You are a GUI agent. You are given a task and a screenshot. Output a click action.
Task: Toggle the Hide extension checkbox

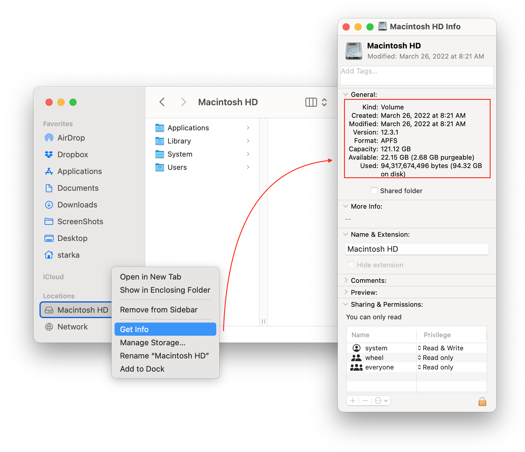point(351,265)
